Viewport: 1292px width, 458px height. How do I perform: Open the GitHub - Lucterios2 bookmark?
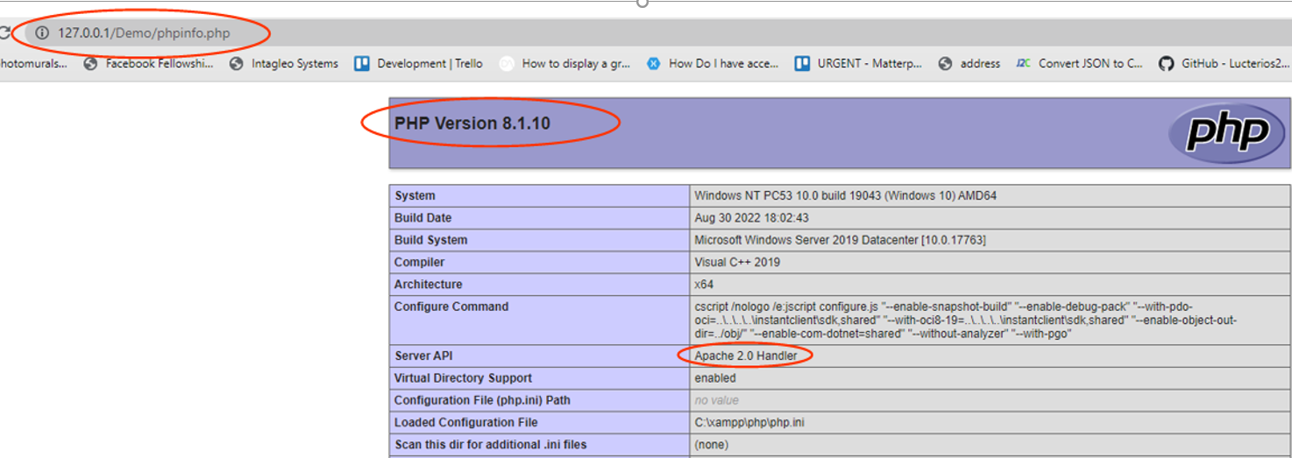1235,63
